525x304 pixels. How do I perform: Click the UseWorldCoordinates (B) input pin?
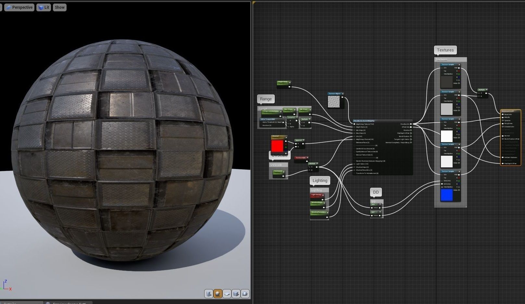tap(354, 149)
